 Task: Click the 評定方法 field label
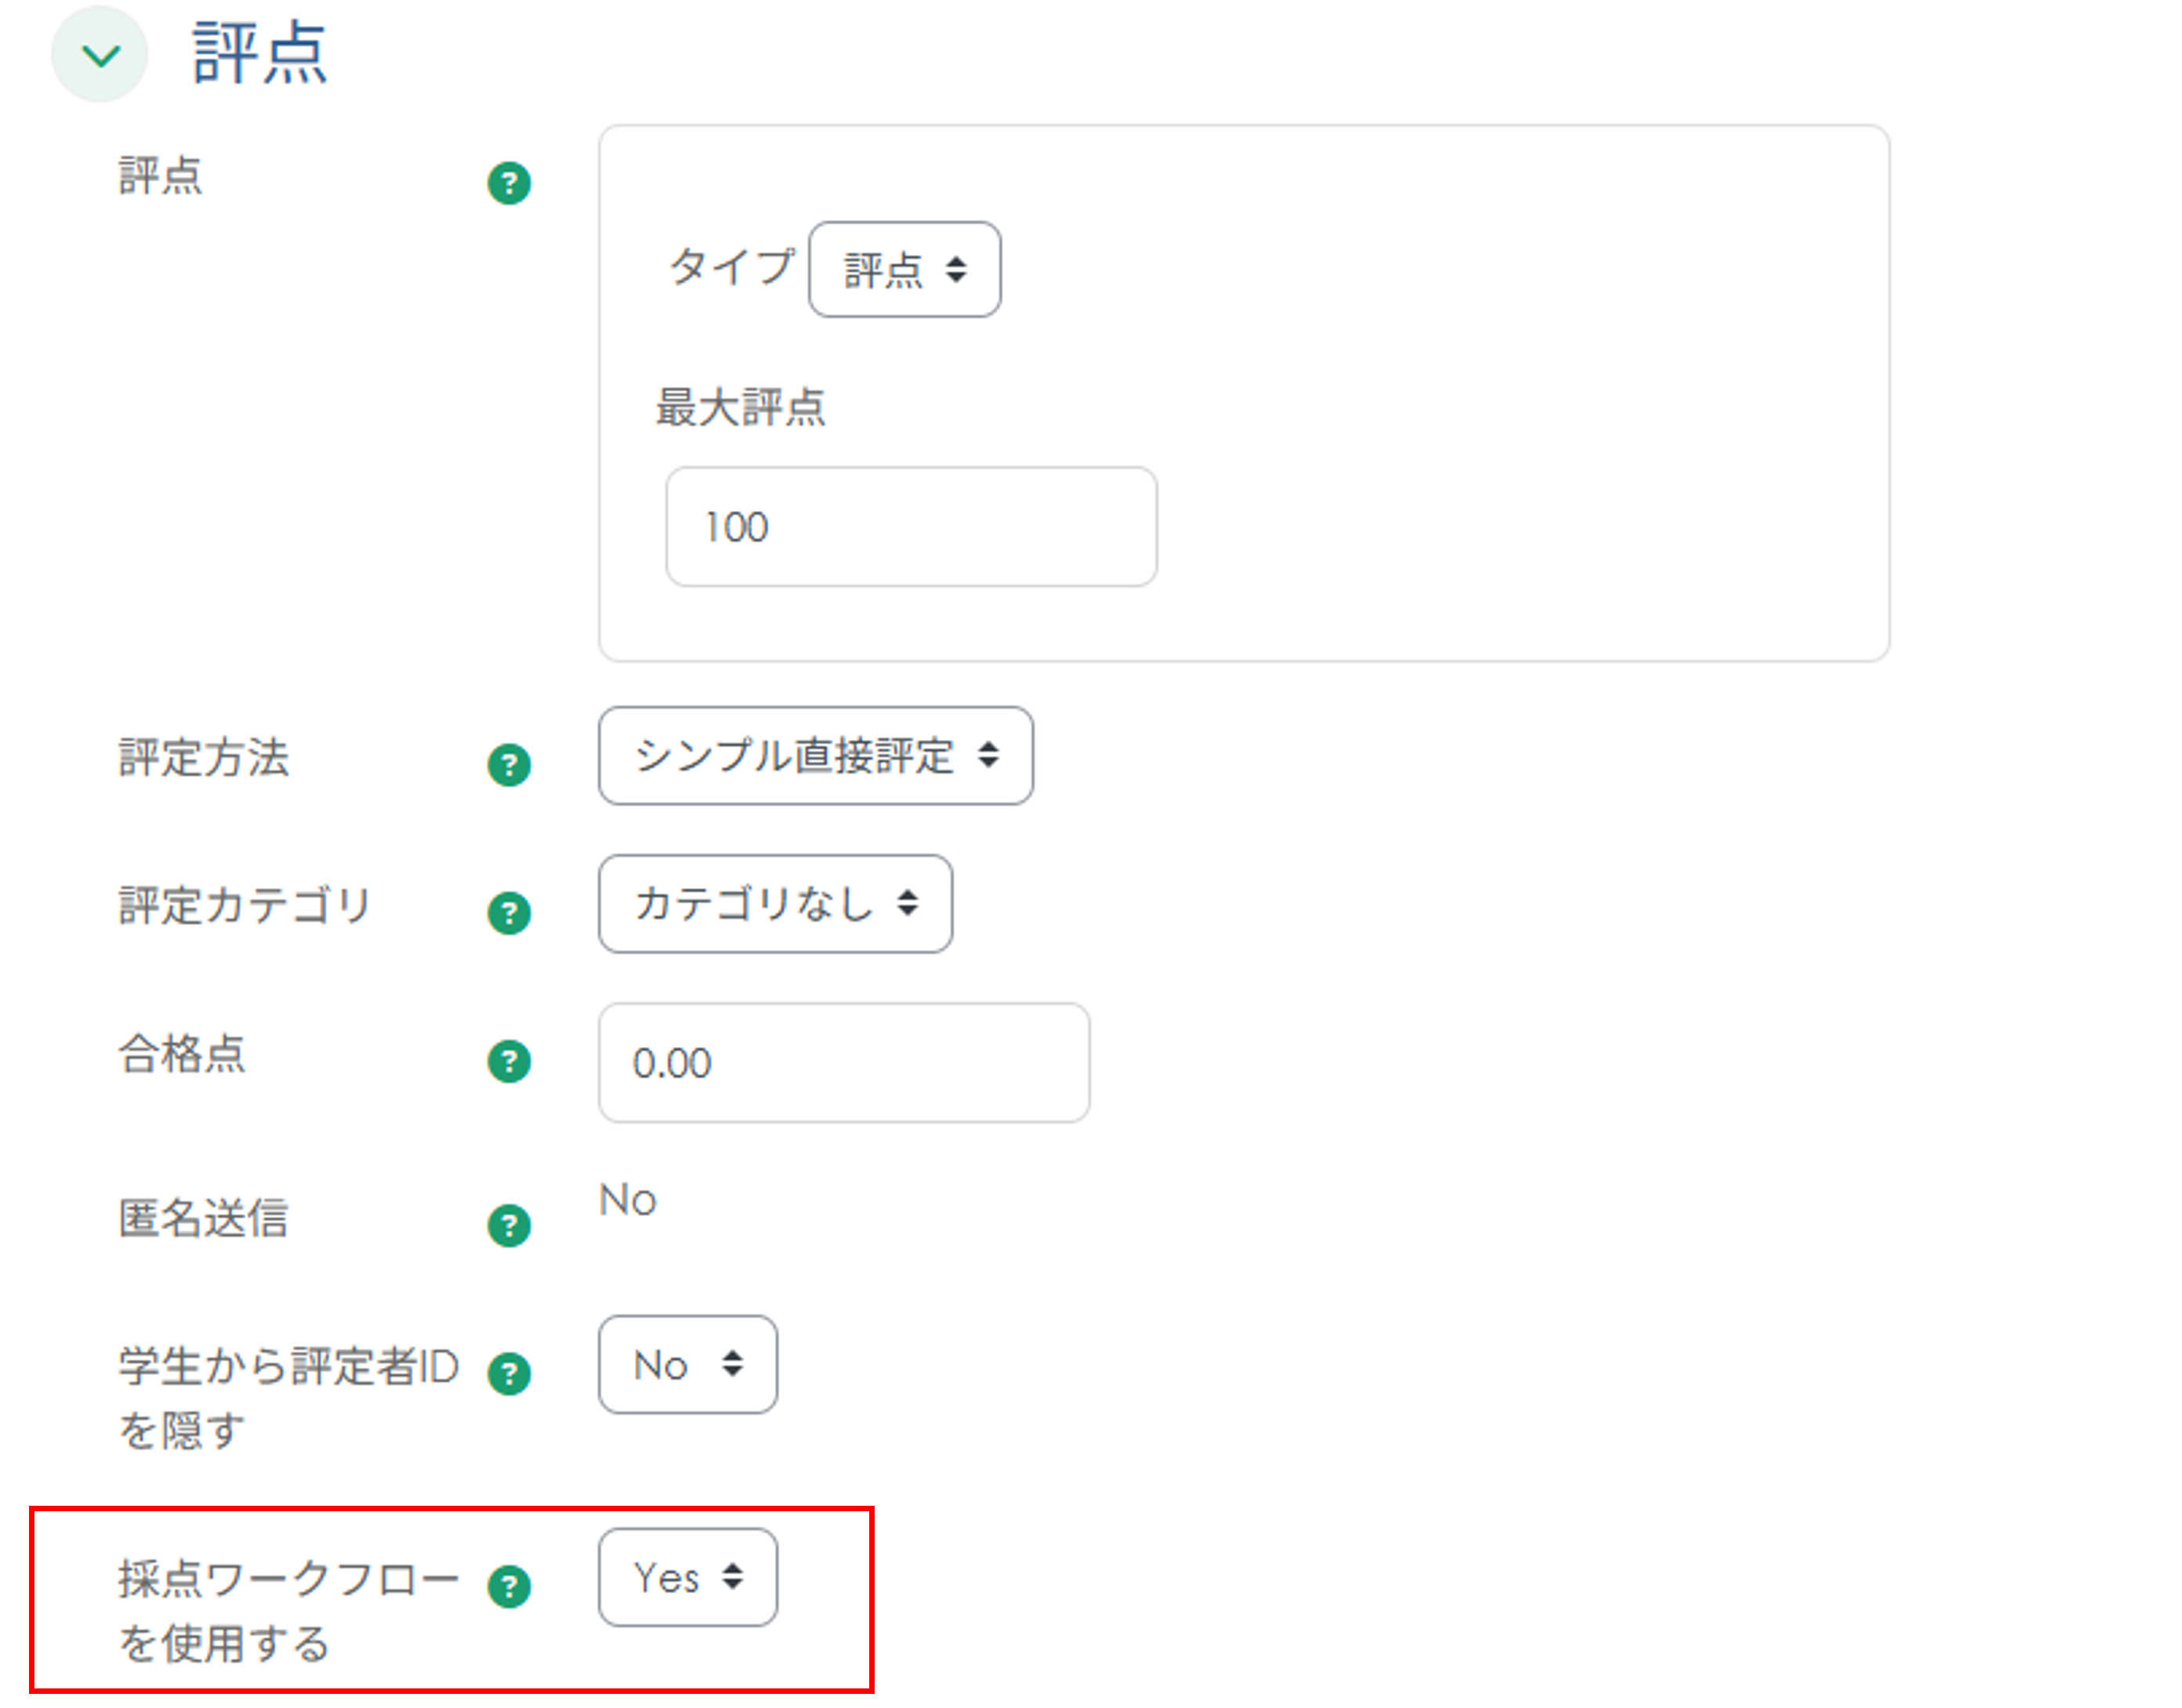pyautogui.click(x=204, y=757)
